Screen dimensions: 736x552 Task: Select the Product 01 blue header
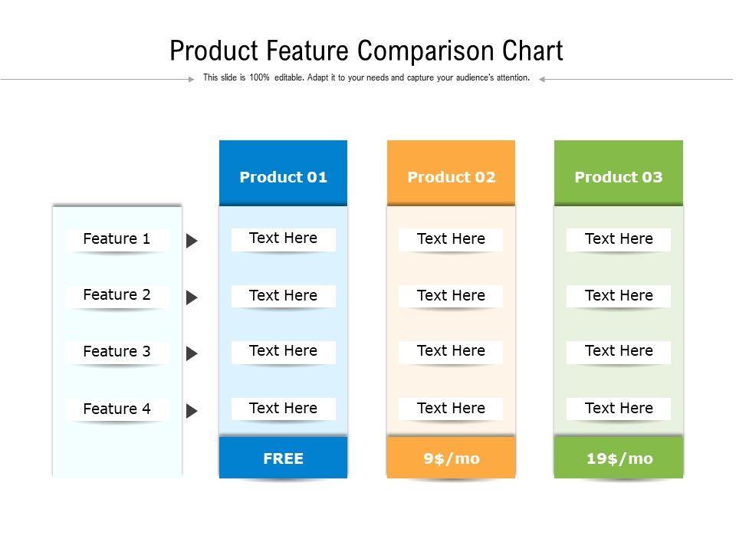pos(283,173)
